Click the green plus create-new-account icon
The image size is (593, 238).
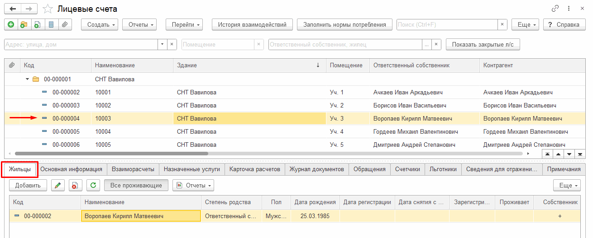point(11,25)
